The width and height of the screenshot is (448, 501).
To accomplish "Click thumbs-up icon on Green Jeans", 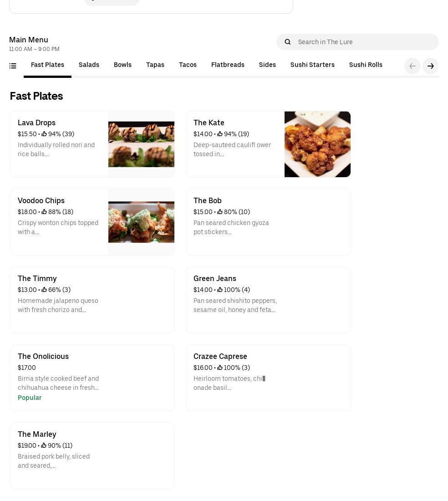I will (x=220, y=290).
